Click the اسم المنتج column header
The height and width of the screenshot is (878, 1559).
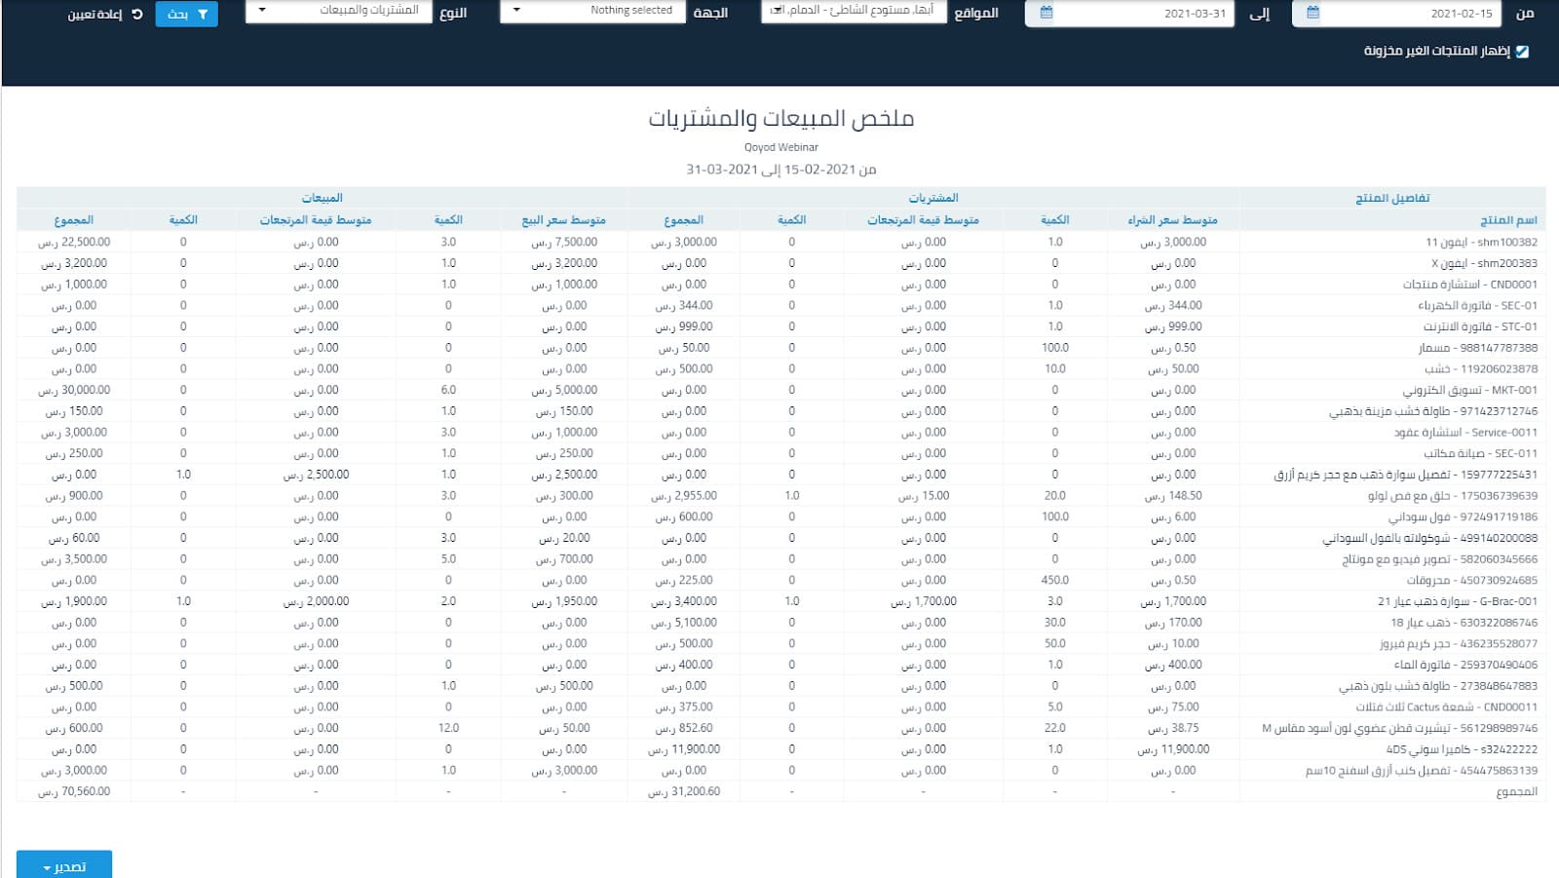[1508, 220]
